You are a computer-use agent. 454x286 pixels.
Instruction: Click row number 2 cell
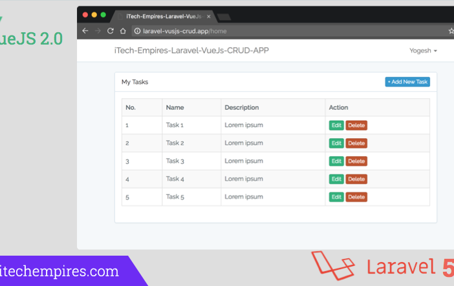[x=142, y=143]
